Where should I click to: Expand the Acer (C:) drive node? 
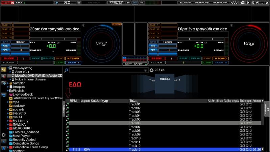10,72
